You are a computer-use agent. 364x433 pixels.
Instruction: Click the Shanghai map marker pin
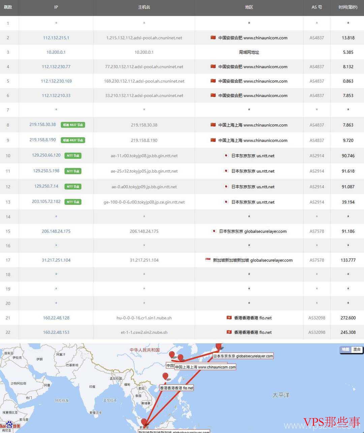point(180,358)
